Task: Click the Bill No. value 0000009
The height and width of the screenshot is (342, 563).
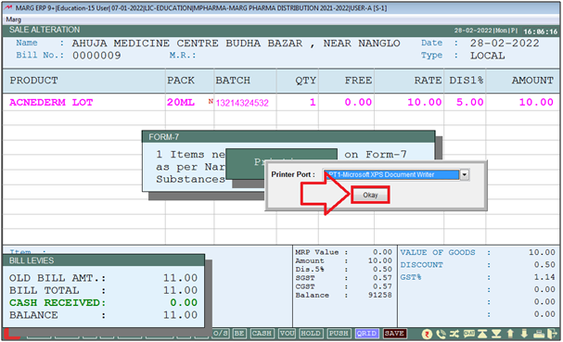Action: [96, 56]
